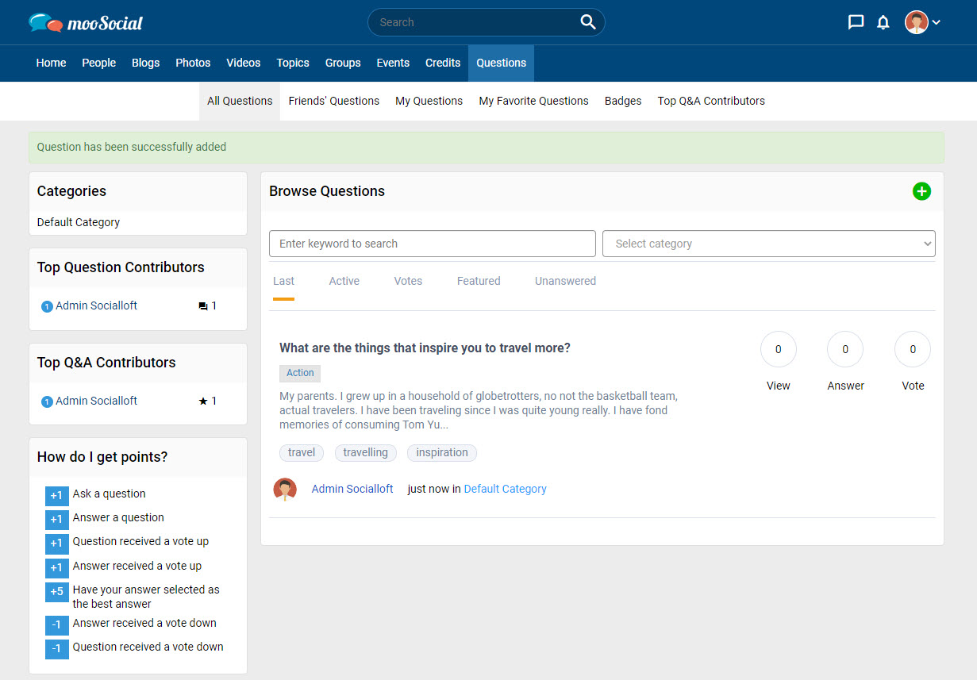Open Default Category in Categories
Viewport: 977px width, 680px height.
(79, 222)
